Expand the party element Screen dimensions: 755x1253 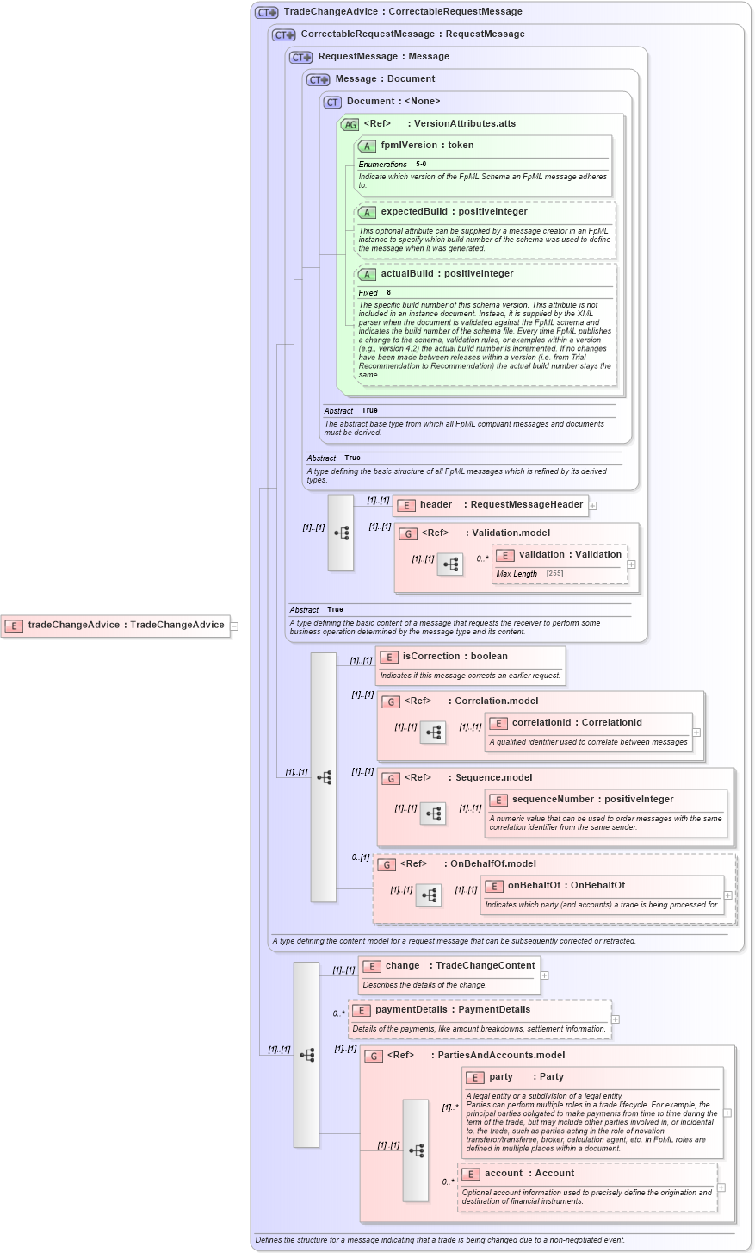tap(727, 1113)
